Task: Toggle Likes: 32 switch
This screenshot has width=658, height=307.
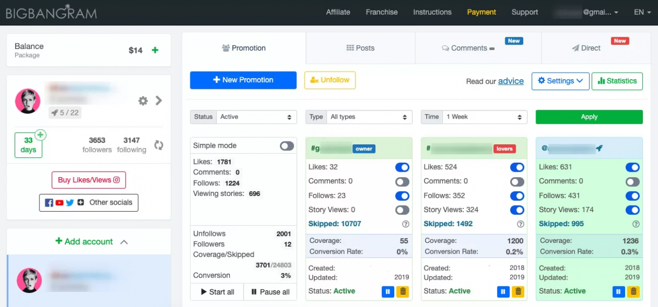Action: [402, 168]
